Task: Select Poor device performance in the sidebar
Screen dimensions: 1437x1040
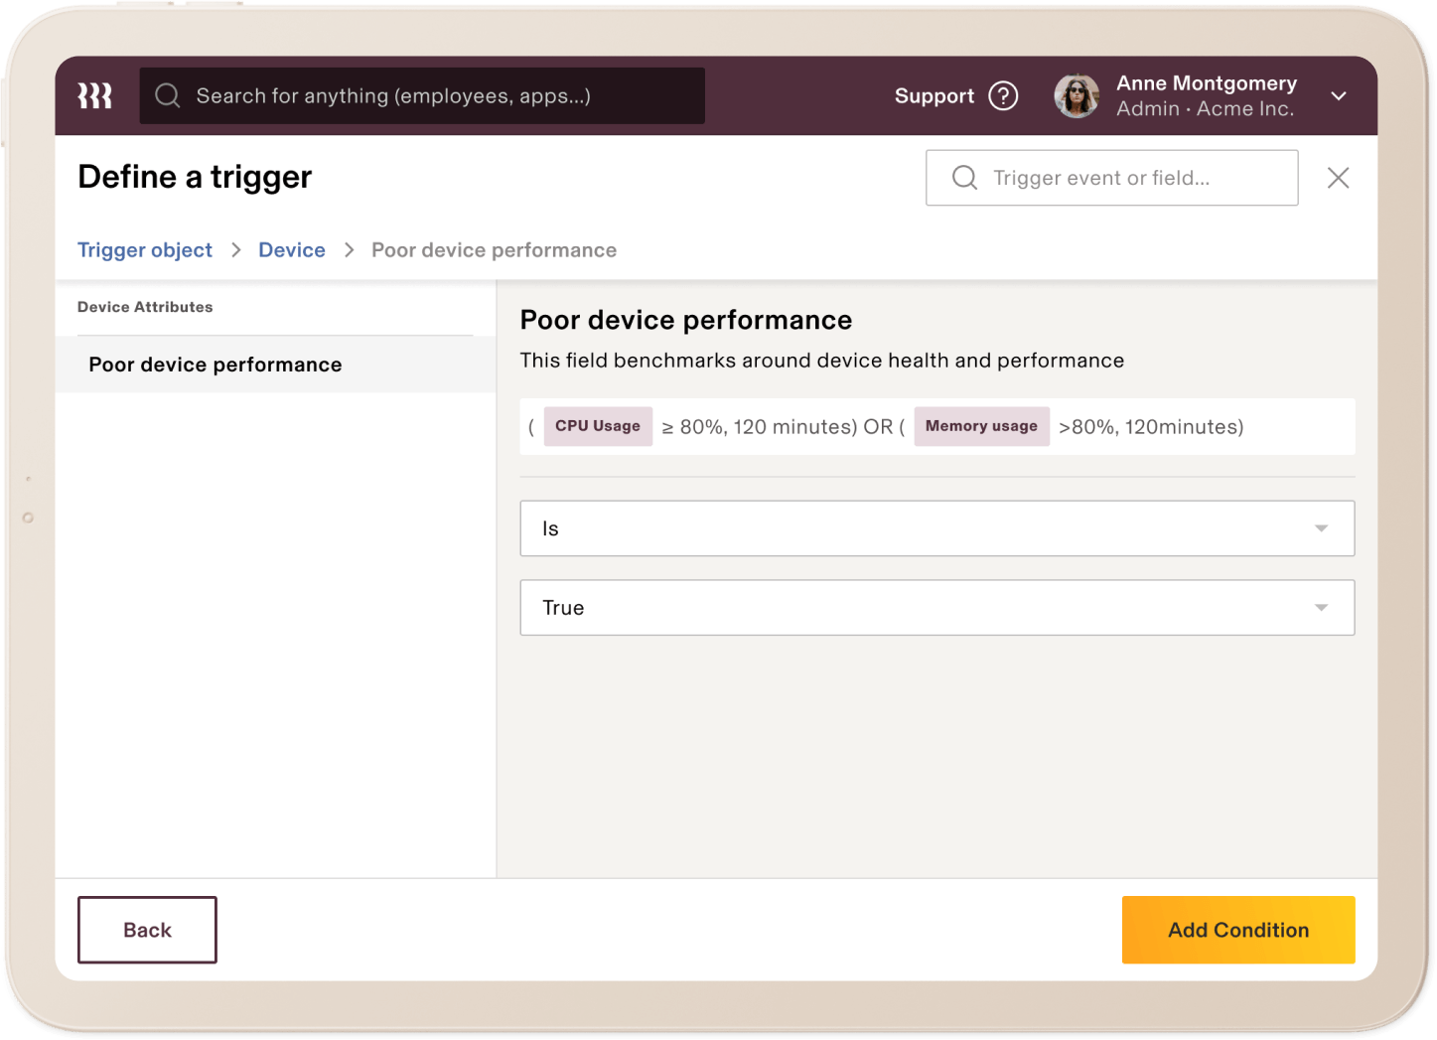Action: tap(215, 365)
